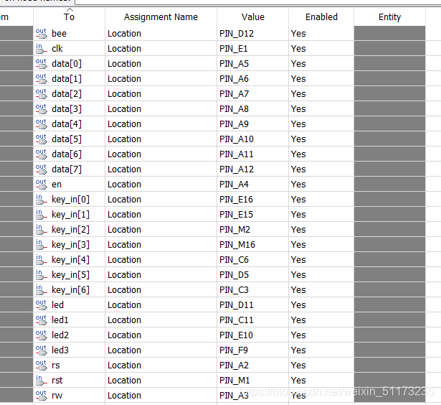
Task: Click the output icon beside rs
Action: point(42,366)
